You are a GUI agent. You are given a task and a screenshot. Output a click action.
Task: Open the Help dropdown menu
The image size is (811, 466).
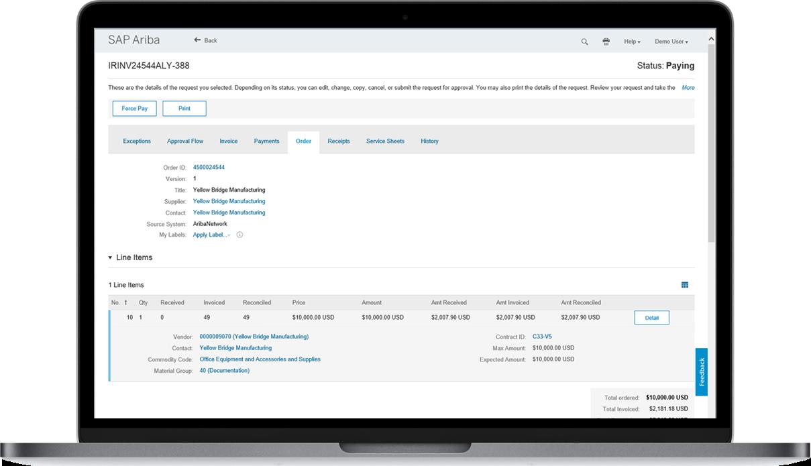pyautogui.click(x=632, y=42)
